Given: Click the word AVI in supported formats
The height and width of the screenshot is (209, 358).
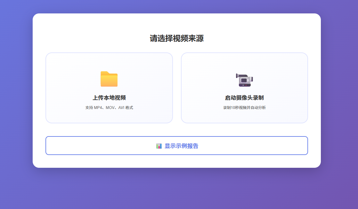Looking at the screenshot, I should [x=121, y=108].
